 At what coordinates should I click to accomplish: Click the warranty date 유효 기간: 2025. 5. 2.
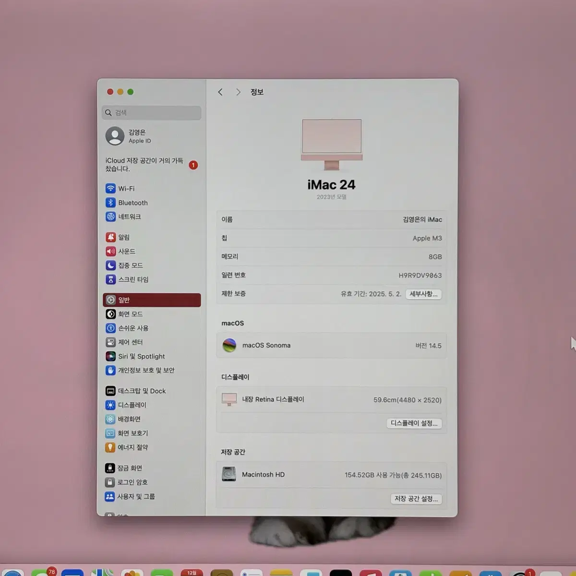pyautogui.click(x=371, y=294)
